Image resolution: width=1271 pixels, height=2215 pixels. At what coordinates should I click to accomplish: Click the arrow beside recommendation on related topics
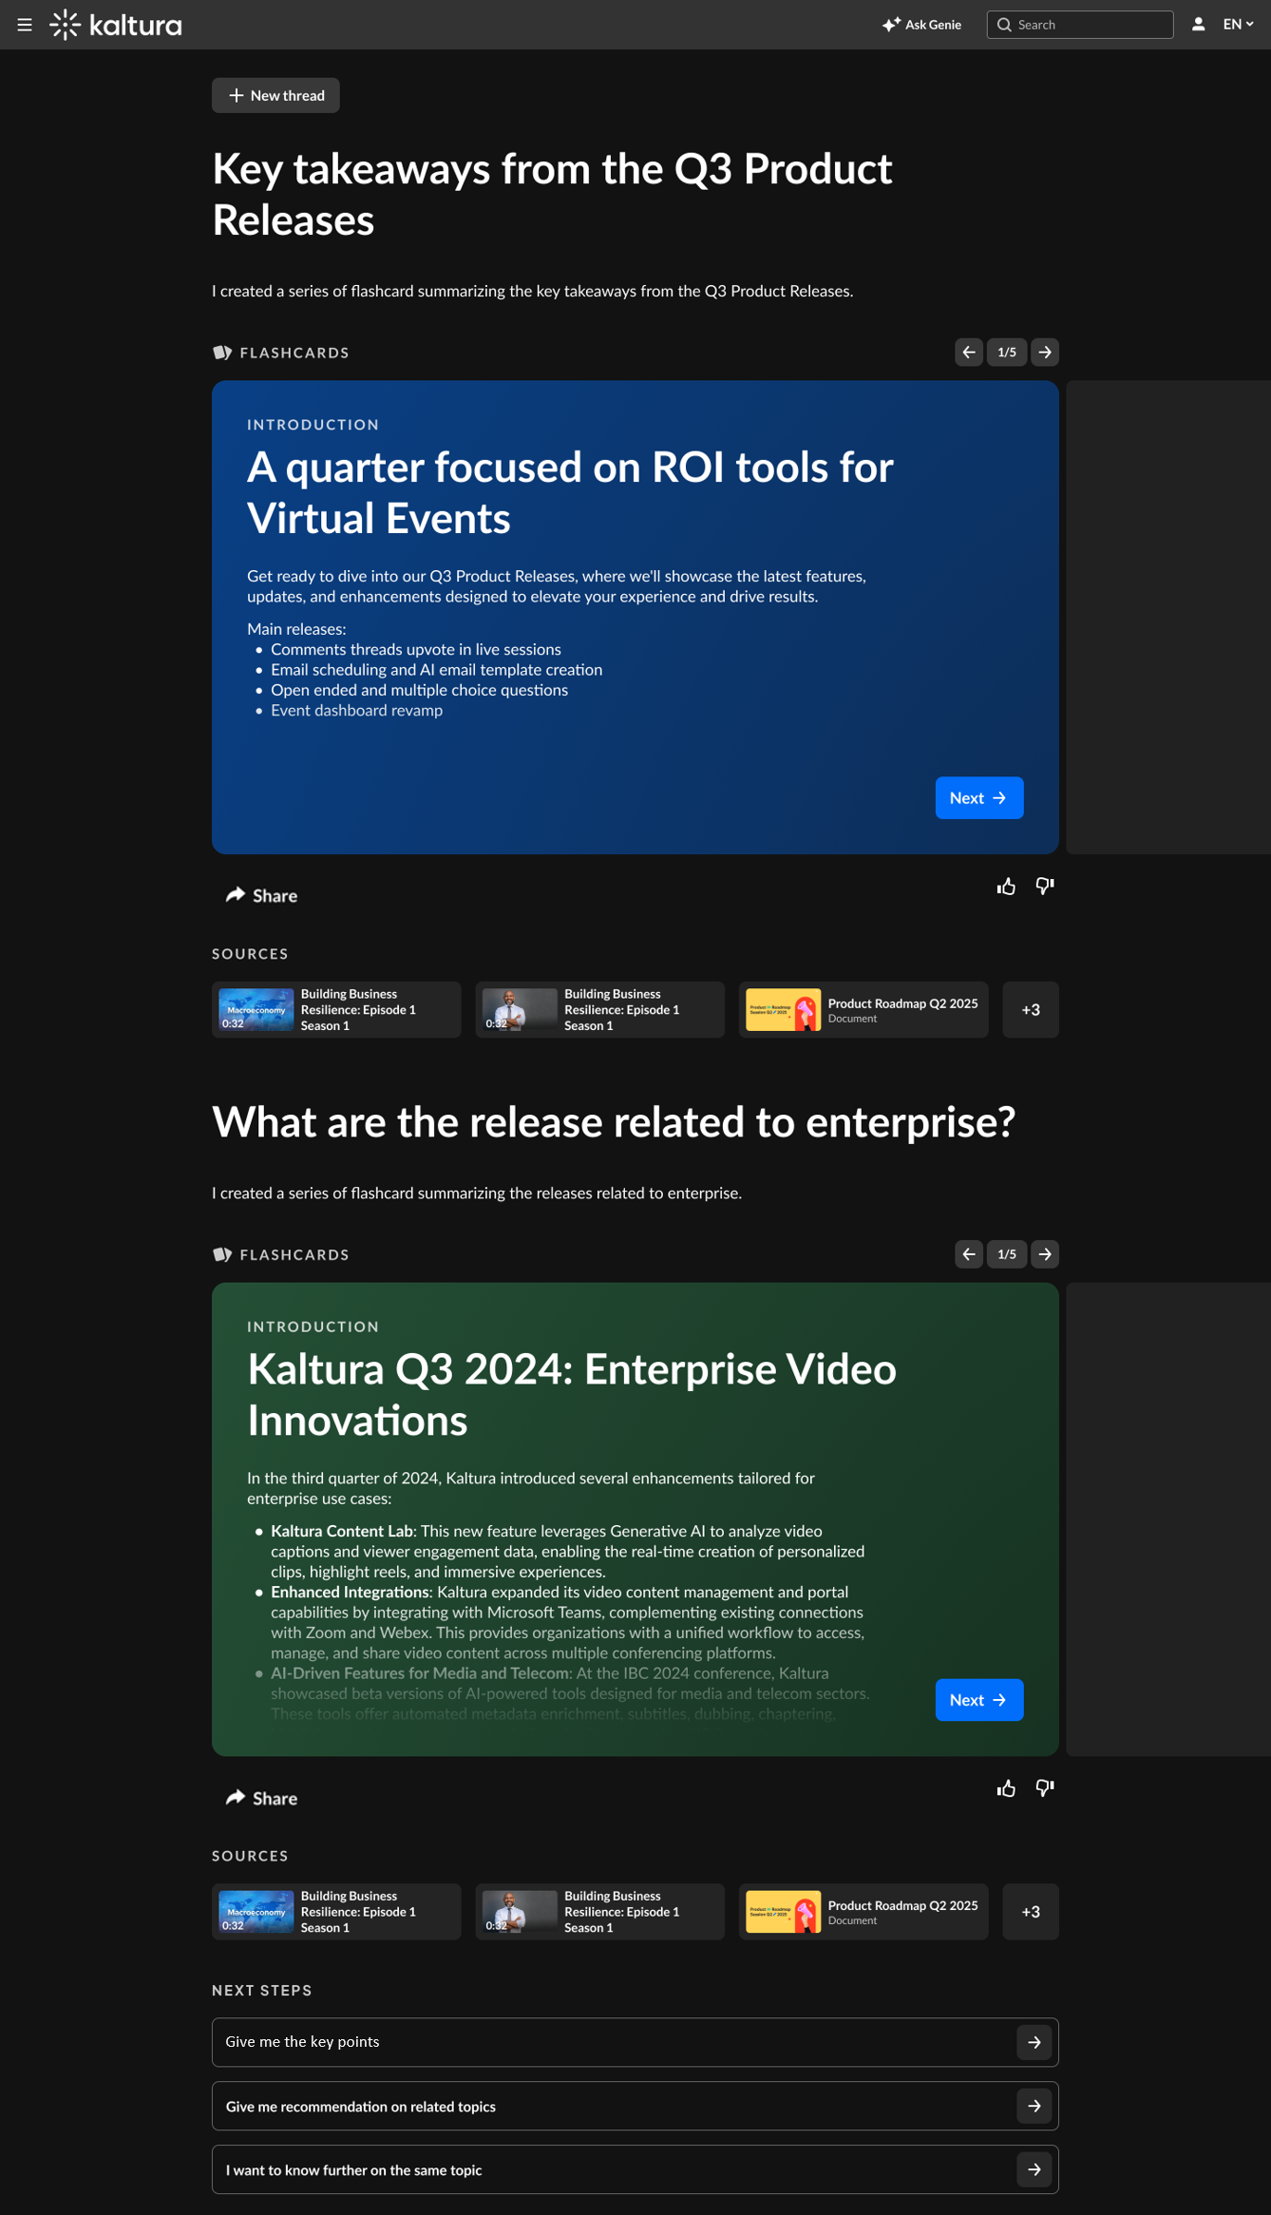1034,2106
